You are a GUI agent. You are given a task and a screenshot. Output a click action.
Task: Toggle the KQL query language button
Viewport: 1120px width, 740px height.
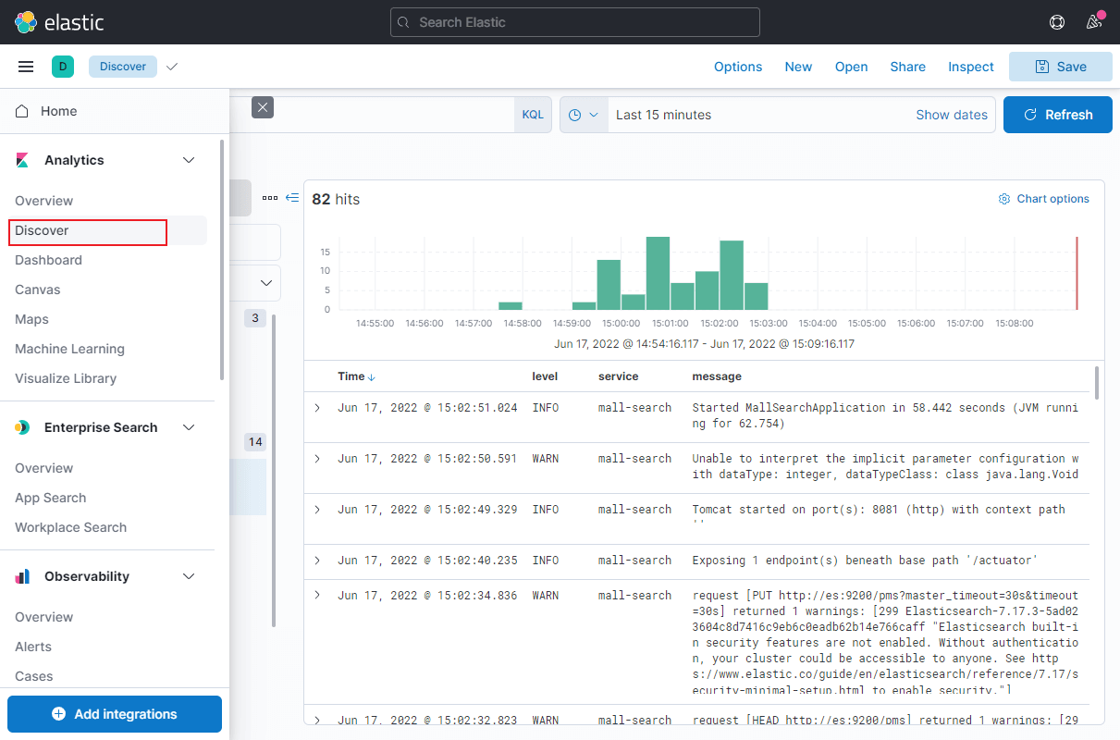tap(533, 115)
